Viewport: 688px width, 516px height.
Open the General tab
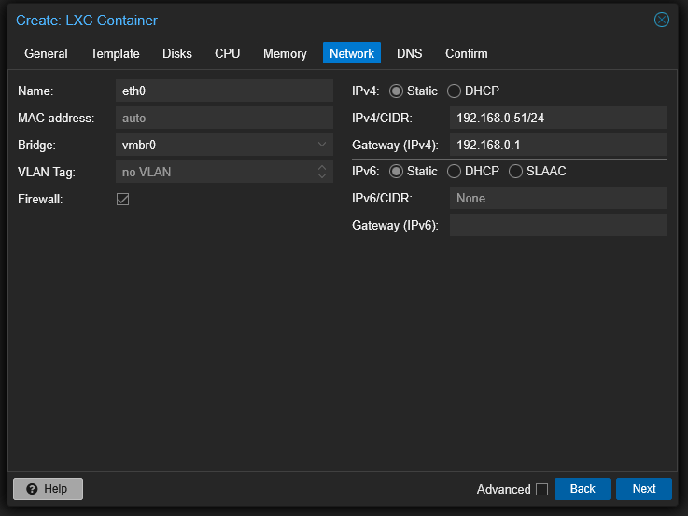pyautogui.click(x=46, y=53)
